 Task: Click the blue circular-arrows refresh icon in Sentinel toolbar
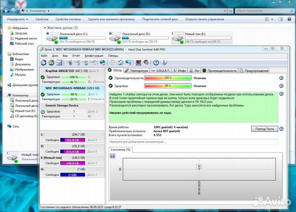click(44, 62)
